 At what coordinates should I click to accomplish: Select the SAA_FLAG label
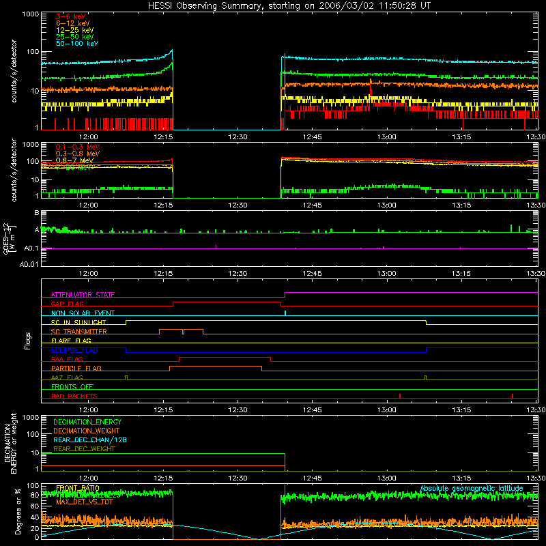click(x=67, y=359)
